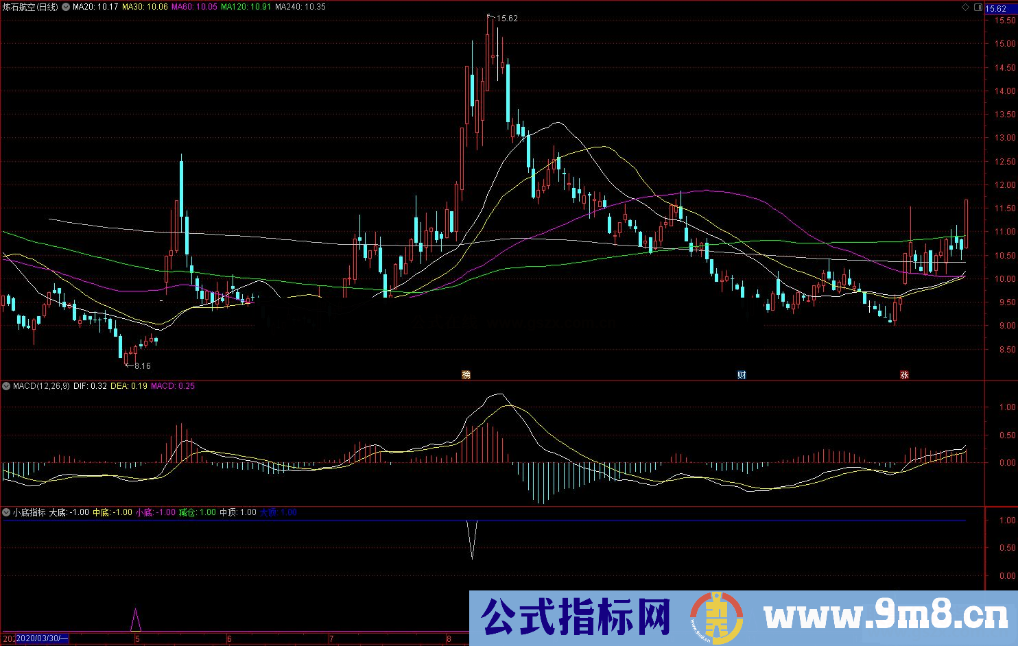Screen dimensions: 1018x646
Task: Click the magenta MACD: 0.25 value
Action: (x=173, y=386)
